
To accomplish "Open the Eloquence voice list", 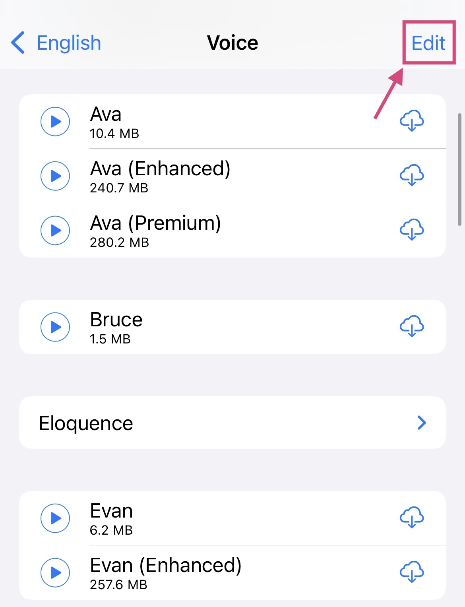I will pyautogui.click(x=86, y=423).
